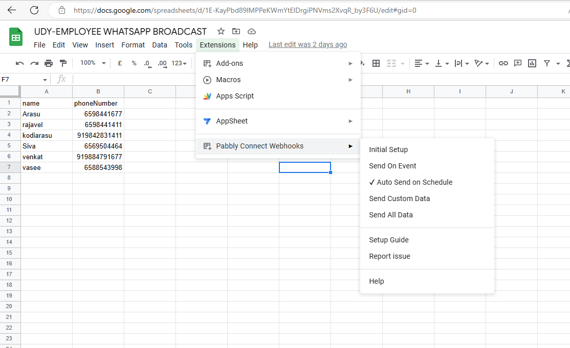Select Report issue in submenu

[427, 256]
